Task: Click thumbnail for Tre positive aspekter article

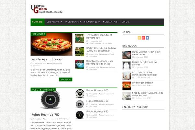Action: pos(80,38)
